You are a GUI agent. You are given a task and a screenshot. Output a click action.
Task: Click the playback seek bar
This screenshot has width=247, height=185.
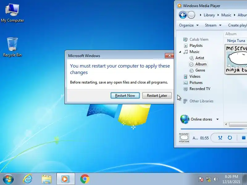point(214,129)
